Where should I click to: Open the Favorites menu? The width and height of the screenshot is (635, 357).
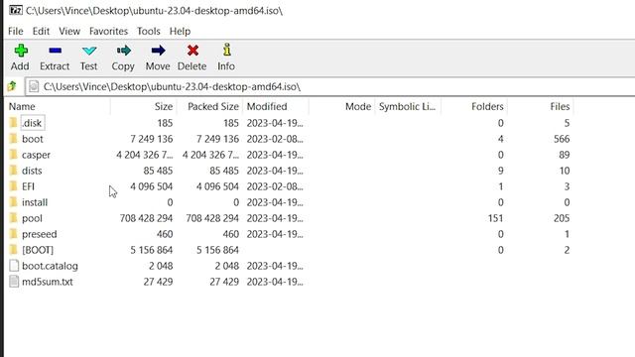pos(108,31)
